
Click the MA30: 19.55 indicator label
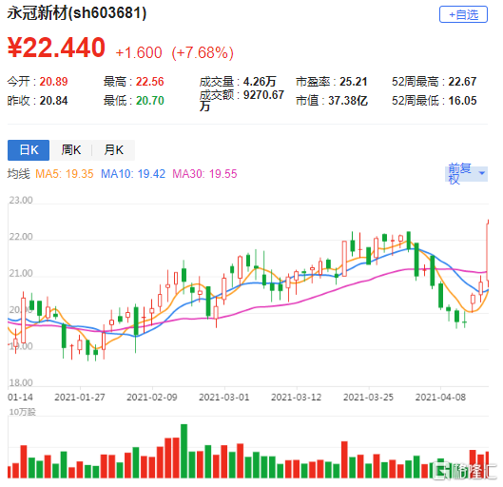pos(204,174)
